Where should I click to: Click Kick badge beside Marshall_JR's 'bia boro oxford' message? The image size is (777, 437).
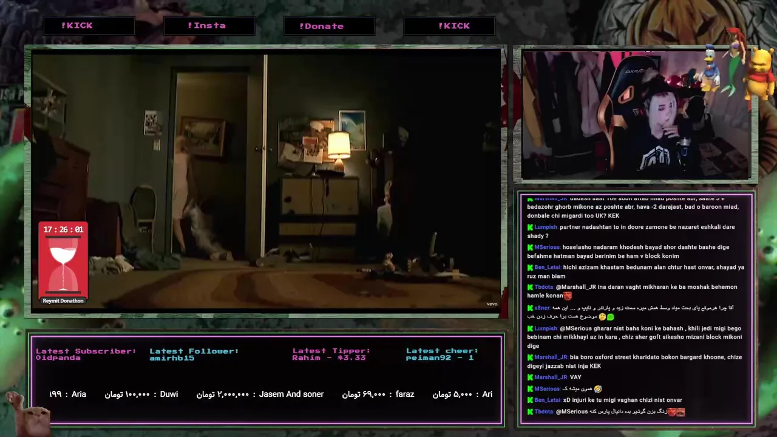tap(531, 357)
